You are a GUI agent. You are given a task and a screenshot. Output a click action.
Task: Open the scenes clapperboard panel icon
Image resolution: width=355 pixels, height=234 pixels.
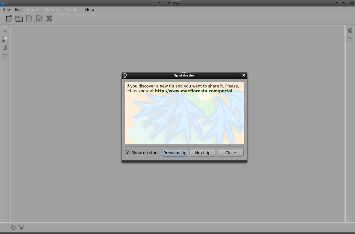coord(350,30)
